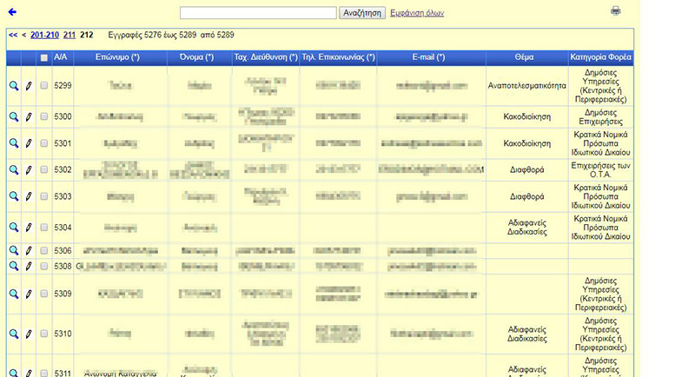Tick the checkbox for record 5306
Screen dimensions: 695x377
tap(43, 250)
